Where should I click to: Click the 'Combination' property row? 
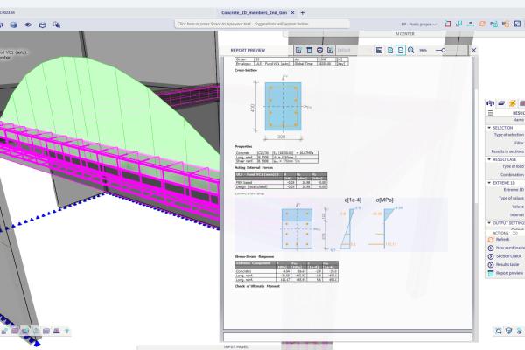(x=505, y=175)
